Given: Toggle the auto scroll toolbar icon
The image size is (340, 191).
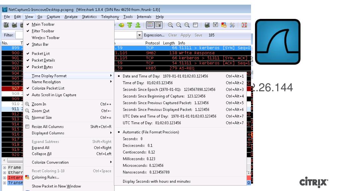Looking at the screenshot, I should (x=158, y=25).
